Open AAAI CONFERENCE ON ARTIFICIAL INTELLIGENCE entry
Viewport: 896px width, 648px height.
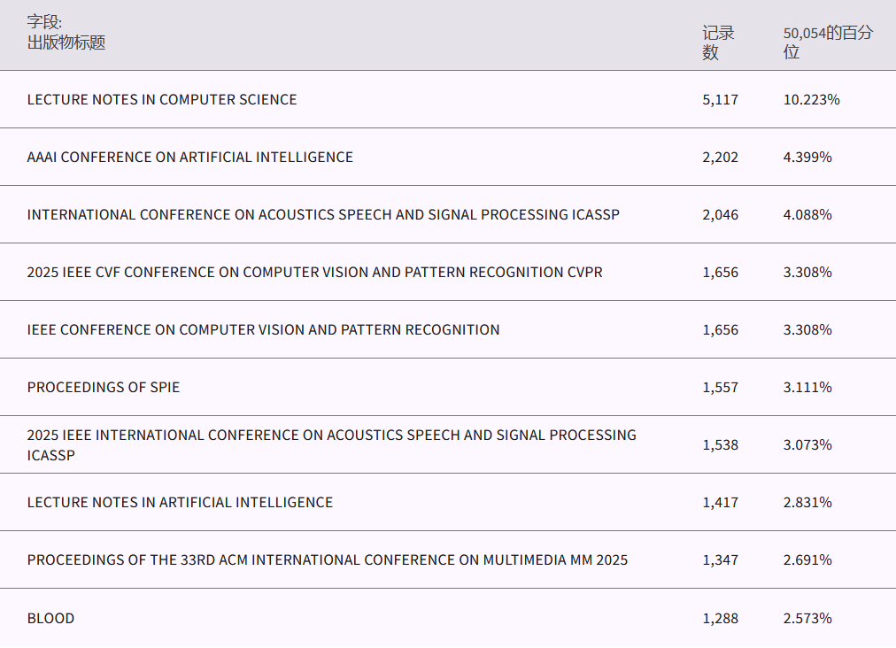[x=189, y=158]
